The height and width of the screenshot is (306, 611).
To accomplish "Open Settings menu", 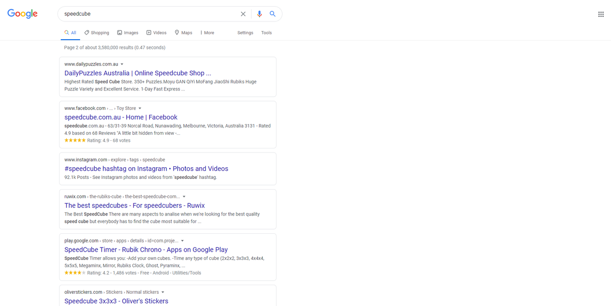I will pyautogui.click(x=245, y=33).
